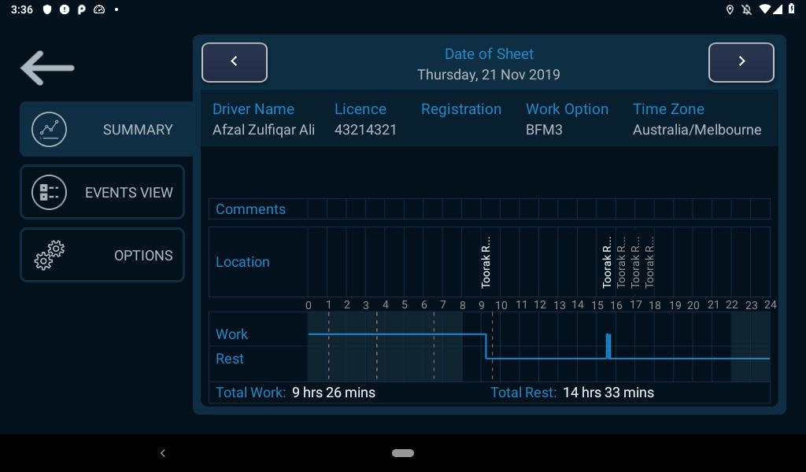Image resolution: width=806 pixels, height=472 pixels.
Task: Select the Location row label
Action: 242,262
